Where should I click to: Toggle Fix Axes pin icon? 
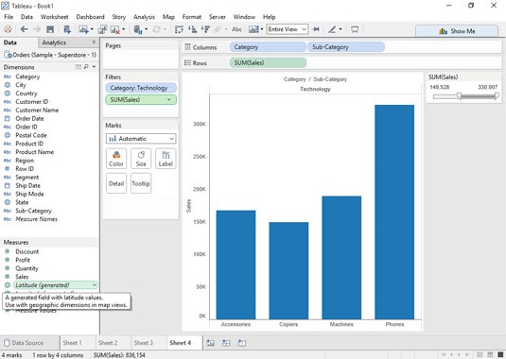click(x=316, y=29)
